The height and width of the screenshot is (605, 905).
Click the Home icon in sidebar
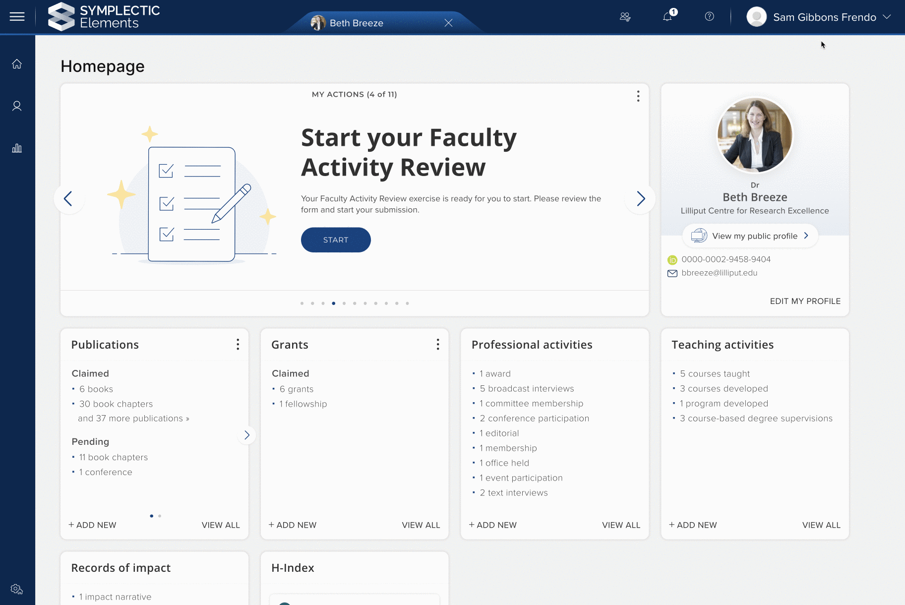[x=17, y=64]
